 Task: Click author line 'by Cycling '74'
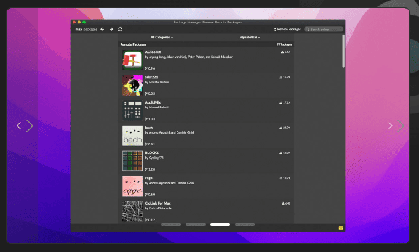pos(154,158)
